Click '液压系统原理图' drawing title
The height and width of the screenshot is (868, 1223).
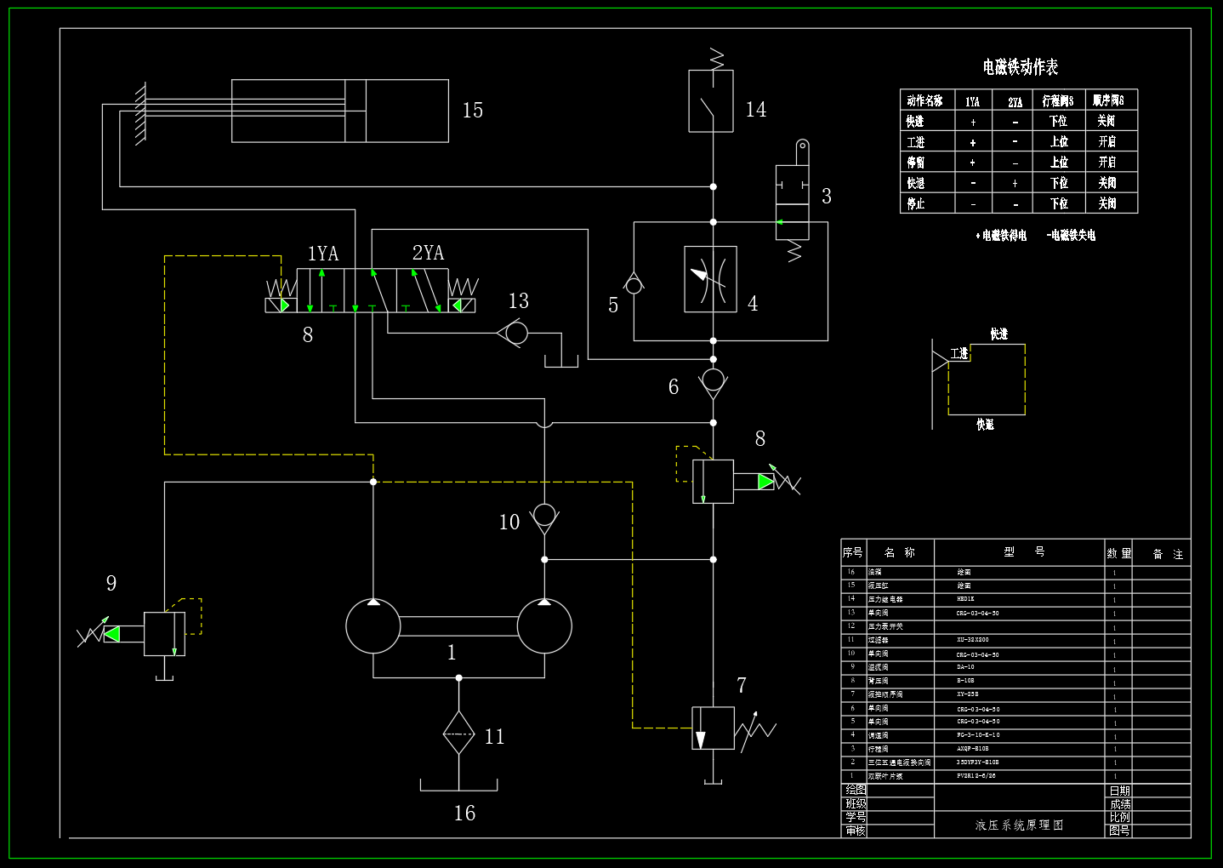1020,825
